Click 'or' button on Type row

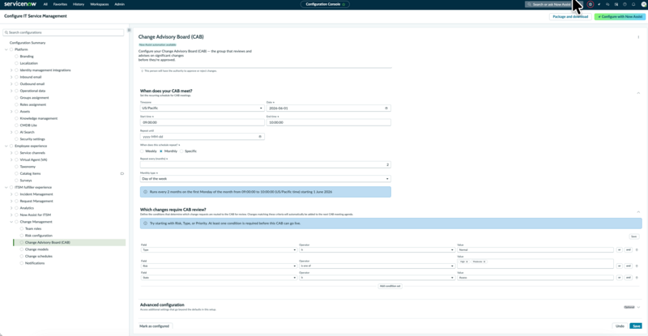pyautogui.click(x=619, y=249)
